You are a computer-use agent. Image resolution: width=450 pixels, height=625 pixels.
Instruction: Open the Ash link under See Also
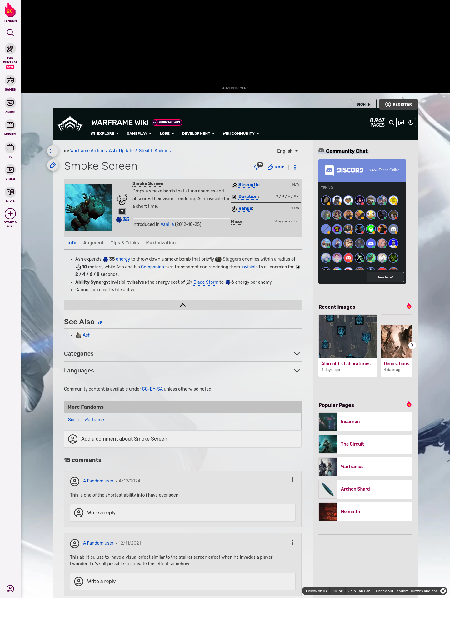[87, 335]
